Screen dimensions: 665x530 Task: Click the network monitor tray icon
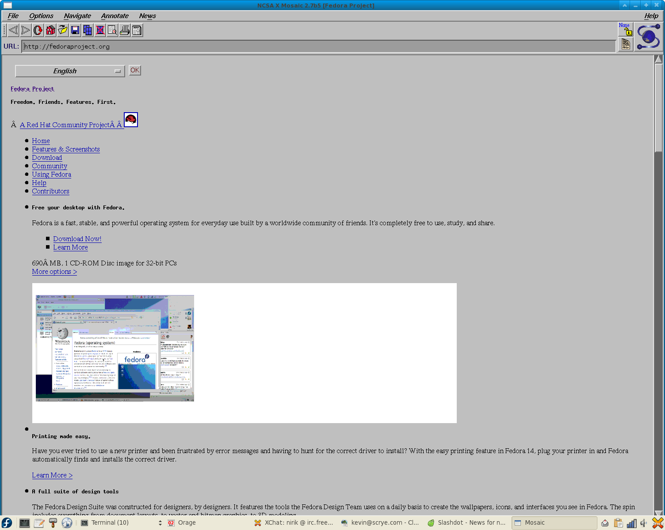[x=631, y=523]
